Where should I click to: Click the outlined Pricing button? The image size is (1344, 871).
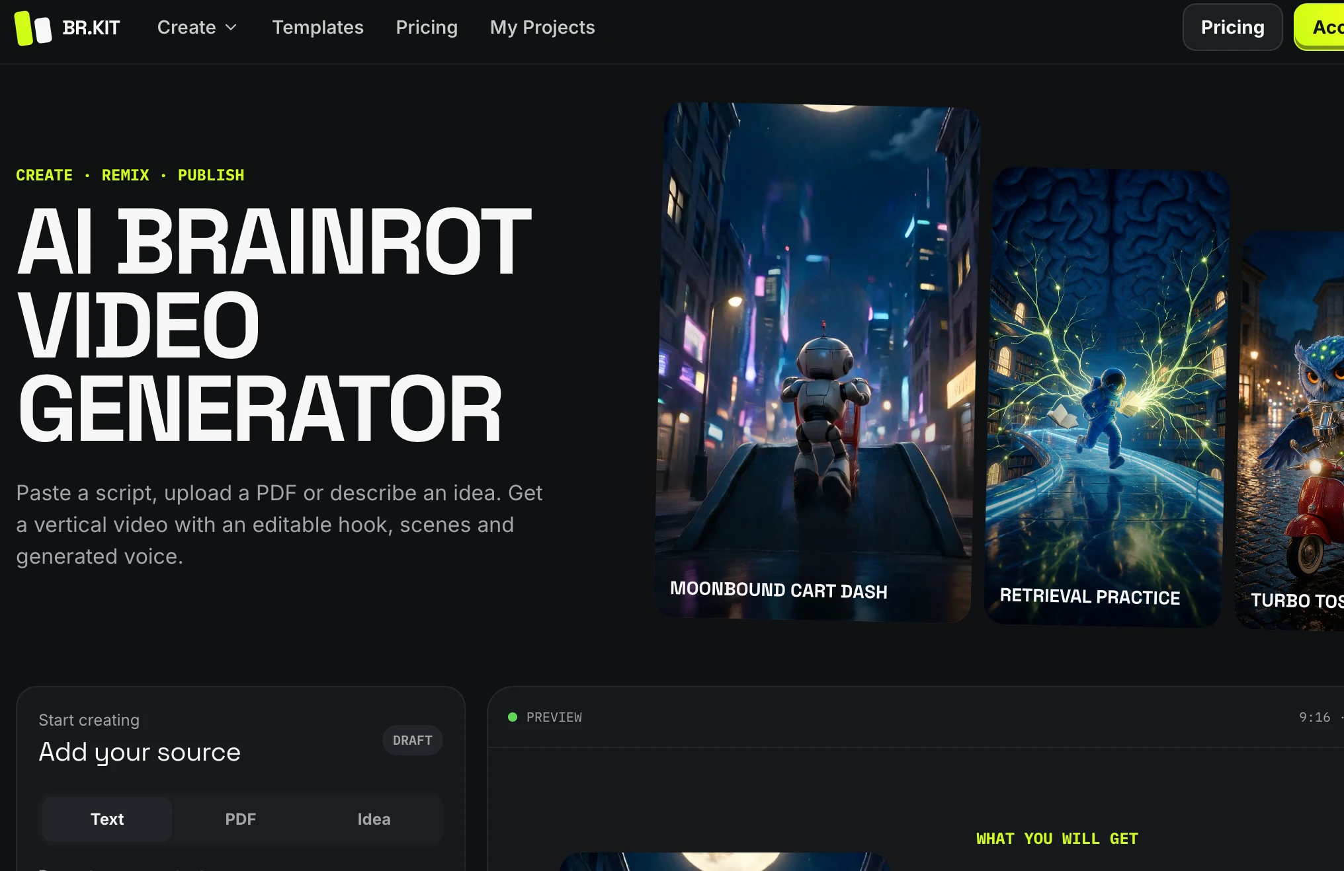(x=1233, y=27)
